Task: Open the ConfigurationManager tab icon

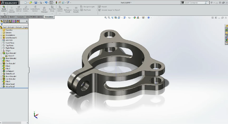Action: point(10,21)
